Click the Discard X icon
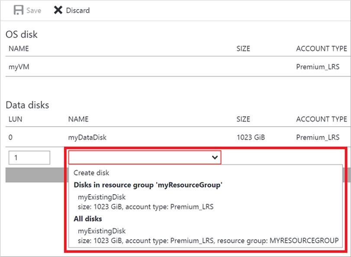This screenshot has width=351, height=257. [58, 10]
